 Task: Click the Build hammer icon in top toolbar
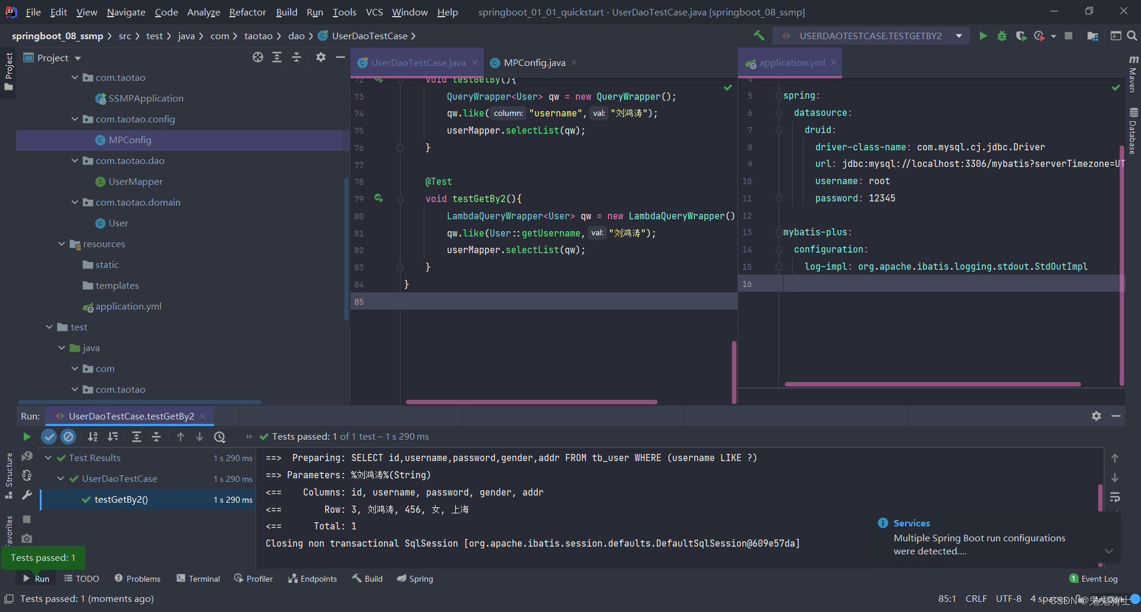[x=759, y=36]
